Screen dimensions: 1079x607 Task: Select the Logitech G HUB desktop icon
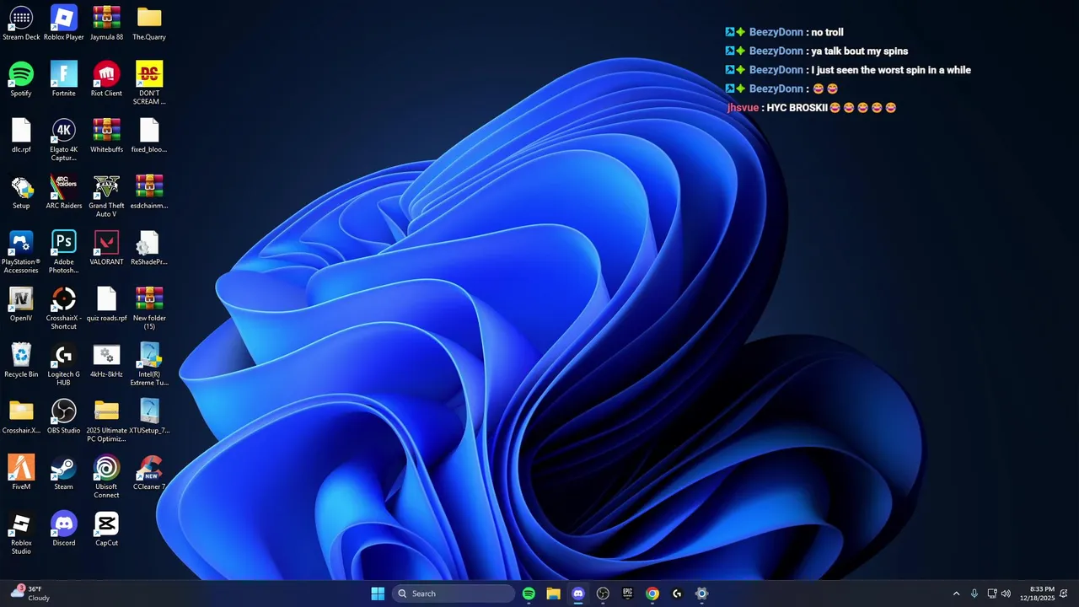pos(64,365)
